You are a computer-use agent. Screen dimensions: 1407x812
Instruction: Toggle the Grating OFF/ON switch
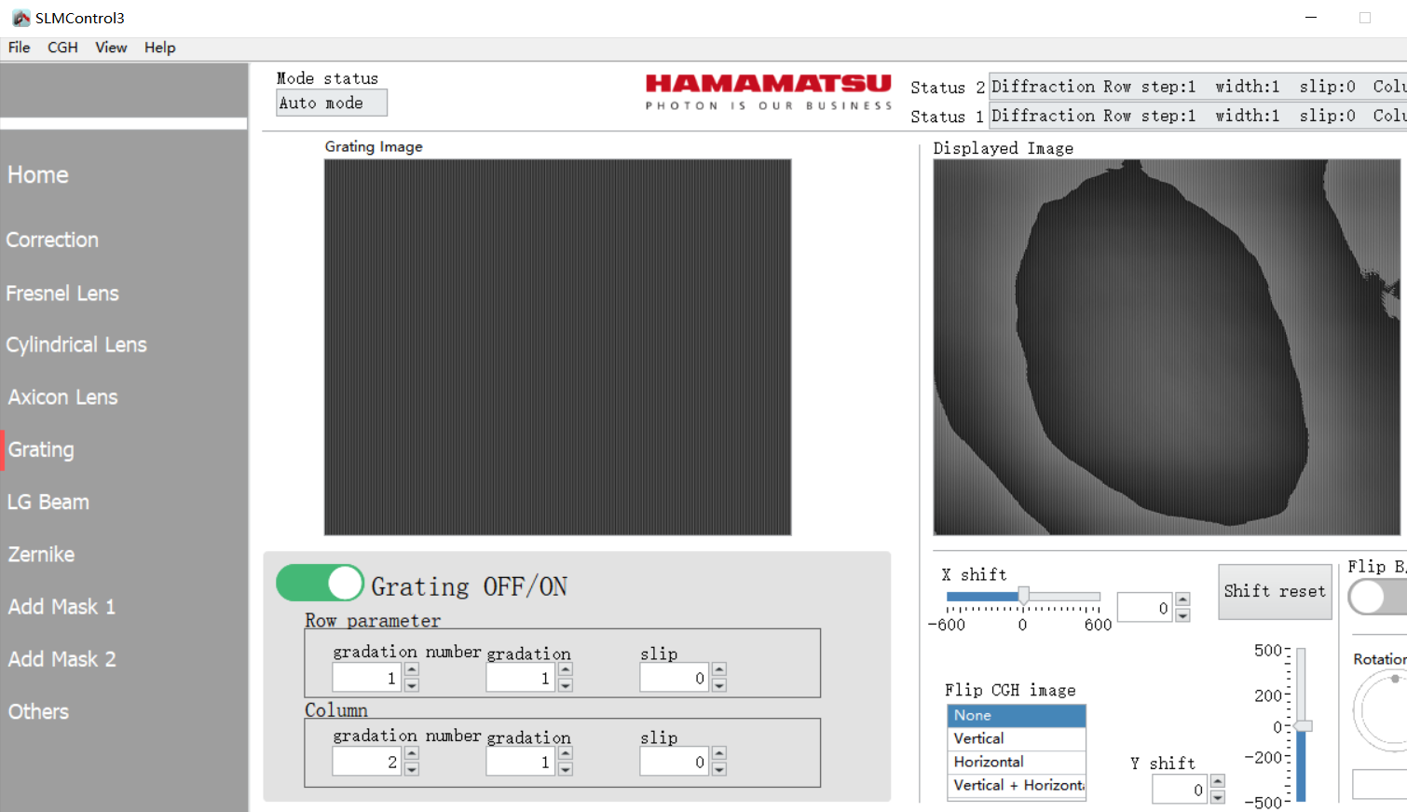point(321,584)
